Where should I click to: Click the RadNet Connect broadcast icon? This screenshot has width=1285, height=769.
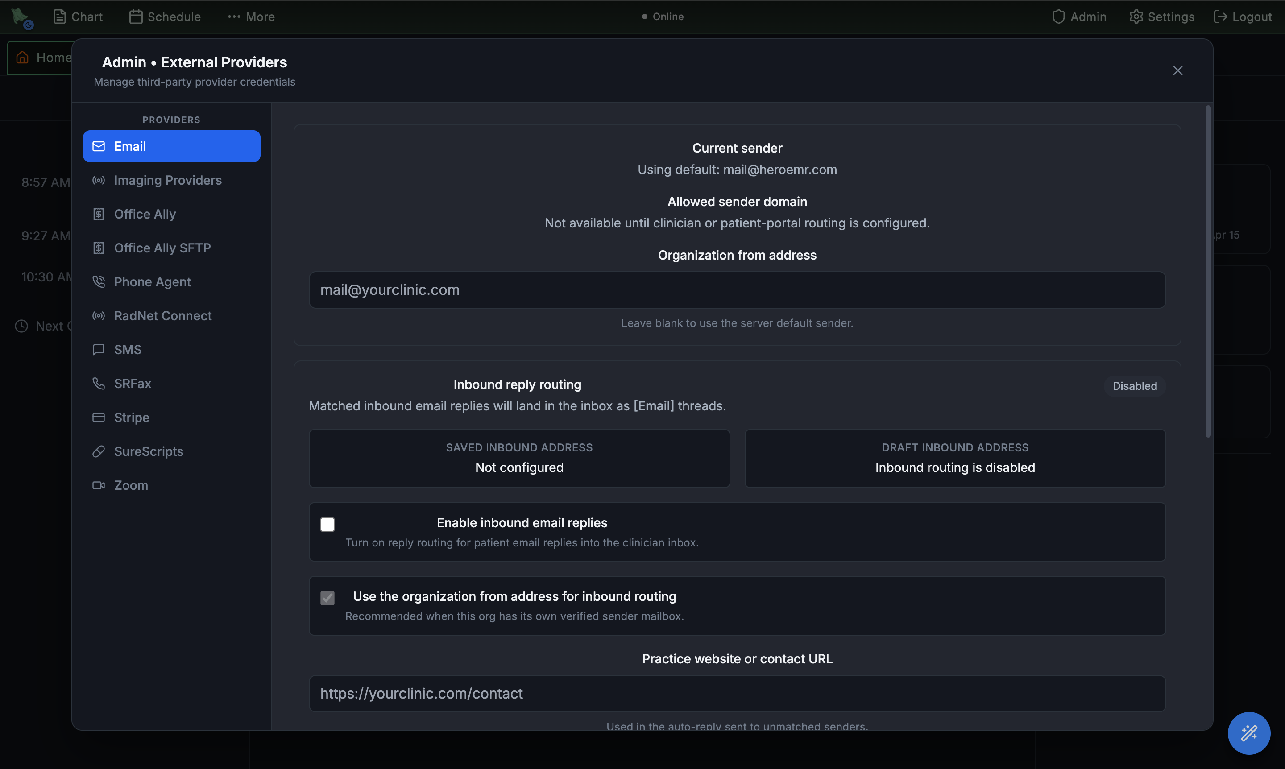(99, 316)
